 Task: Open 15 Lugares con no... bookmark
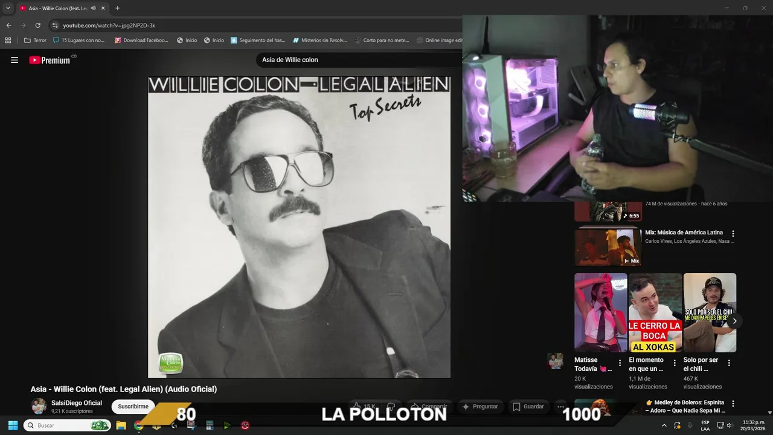click(79, 40)
